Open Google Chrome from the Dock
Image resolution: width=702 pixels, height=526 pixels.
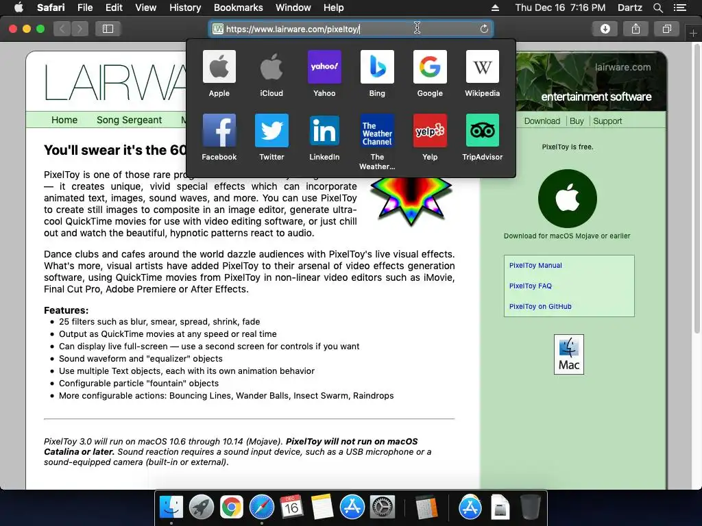[x=231, y=508]
